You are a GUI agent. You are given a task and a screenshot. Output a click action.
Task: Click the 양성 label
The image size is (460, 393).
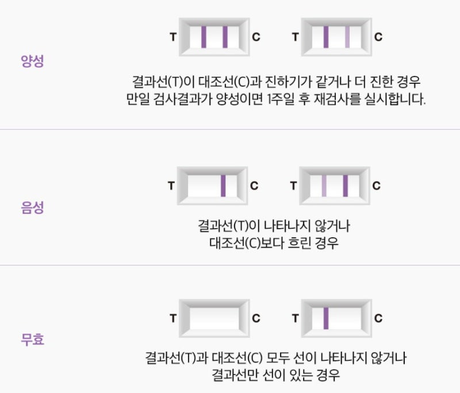pos(32,61)
